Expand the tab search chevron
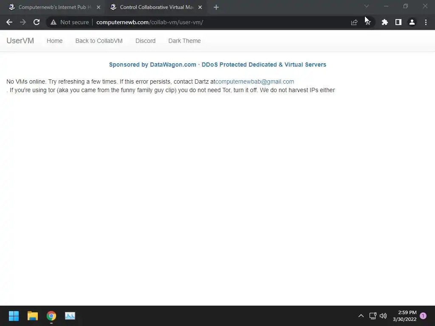This screenshot has width=435, height=326. 367,6
